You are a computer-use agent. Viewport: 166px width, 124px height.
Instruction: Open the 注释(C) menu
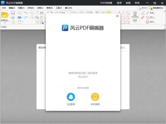point(40,8)
